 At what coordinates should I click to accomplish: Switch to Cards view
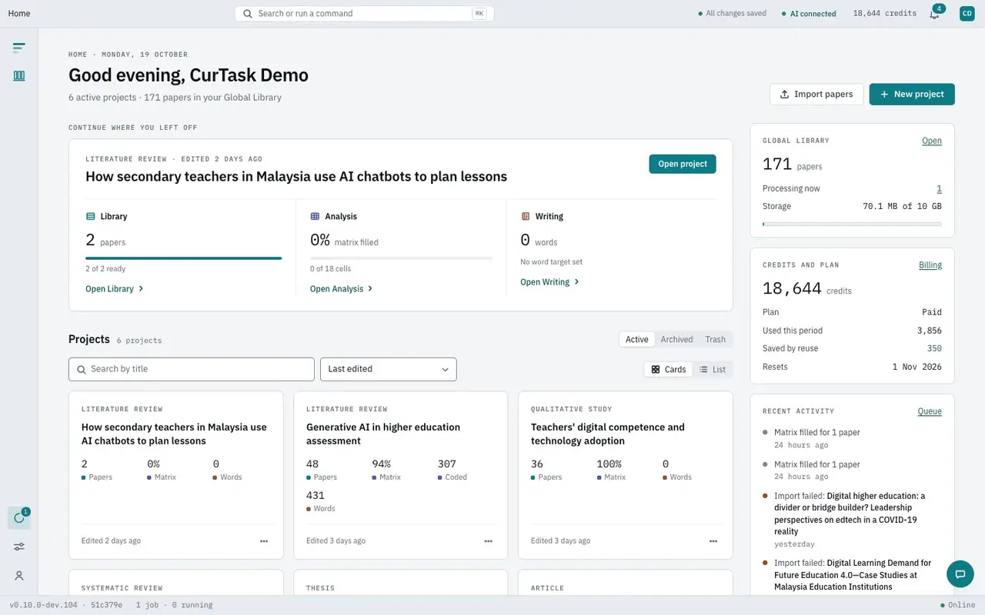pyautogui.click(x=668, y=370)
